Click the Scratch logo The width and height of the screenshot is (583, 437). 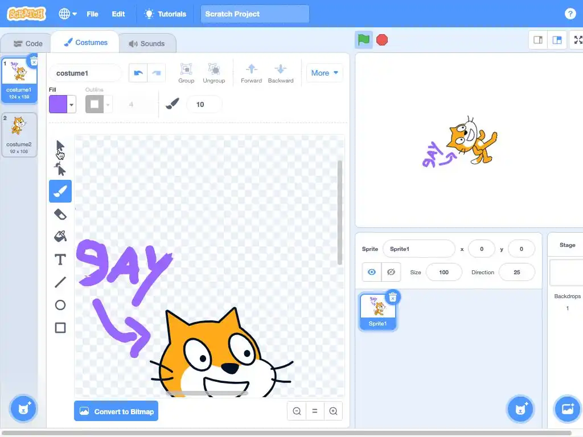[26, 14]
